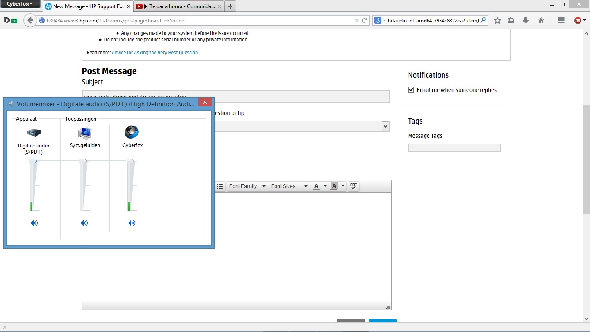Click the Message Tags input field
This screenshot has height=332, width=590.
click(x=454, y=148)
